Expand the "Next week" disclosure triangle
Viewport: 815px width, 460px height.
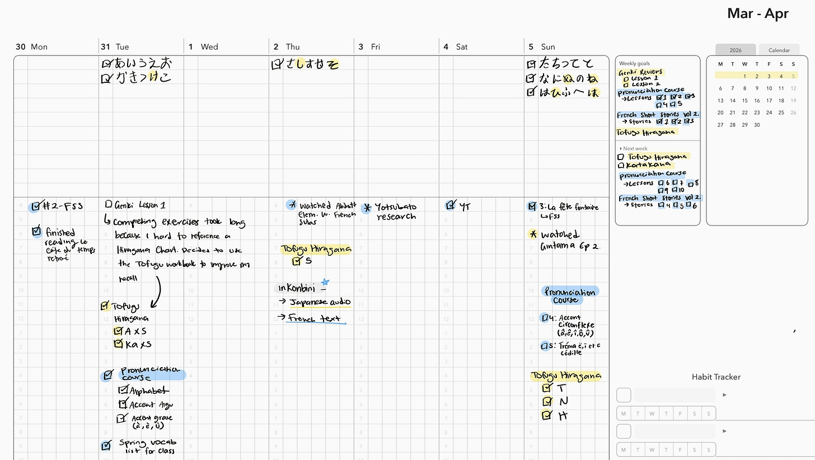point(620,148)
